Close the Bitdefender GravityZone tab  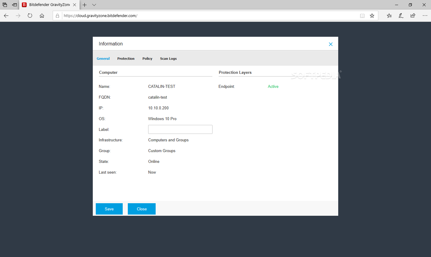point(75,5)
